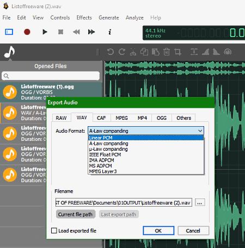
Task: Copy selection with the copy icon
Action: (x=144, y=52)
